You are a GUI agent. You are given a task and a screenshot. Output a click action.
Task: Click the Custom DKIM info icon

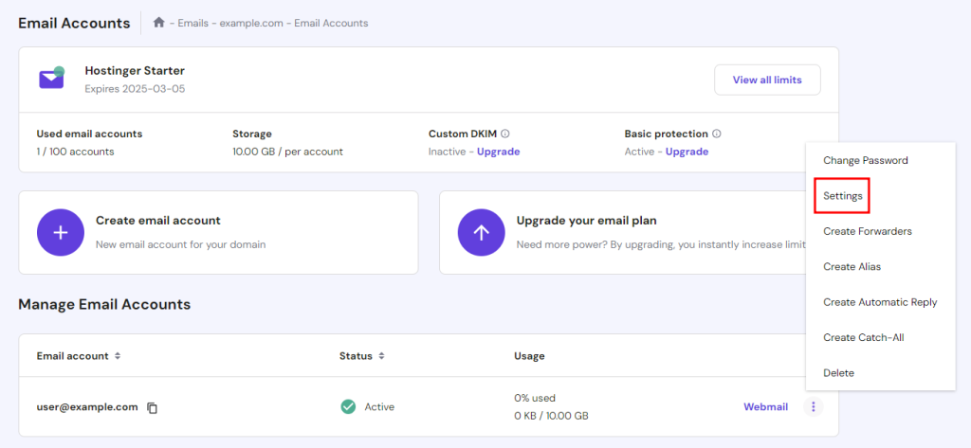point(505,134)
